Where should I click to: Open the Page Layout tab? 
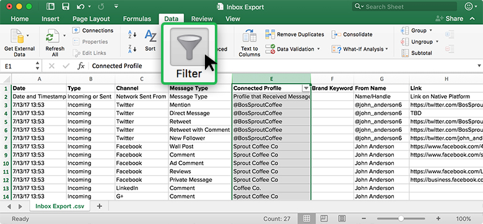tap(91, 19)
